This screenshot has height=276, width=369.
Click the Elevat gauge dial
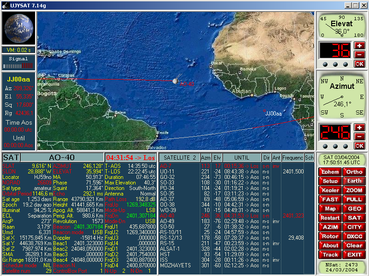coord(342,26)
